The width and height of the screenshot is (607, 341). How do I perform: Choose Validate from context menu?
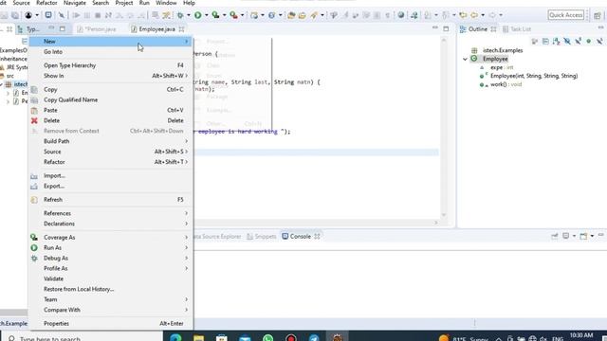[112, 278]
